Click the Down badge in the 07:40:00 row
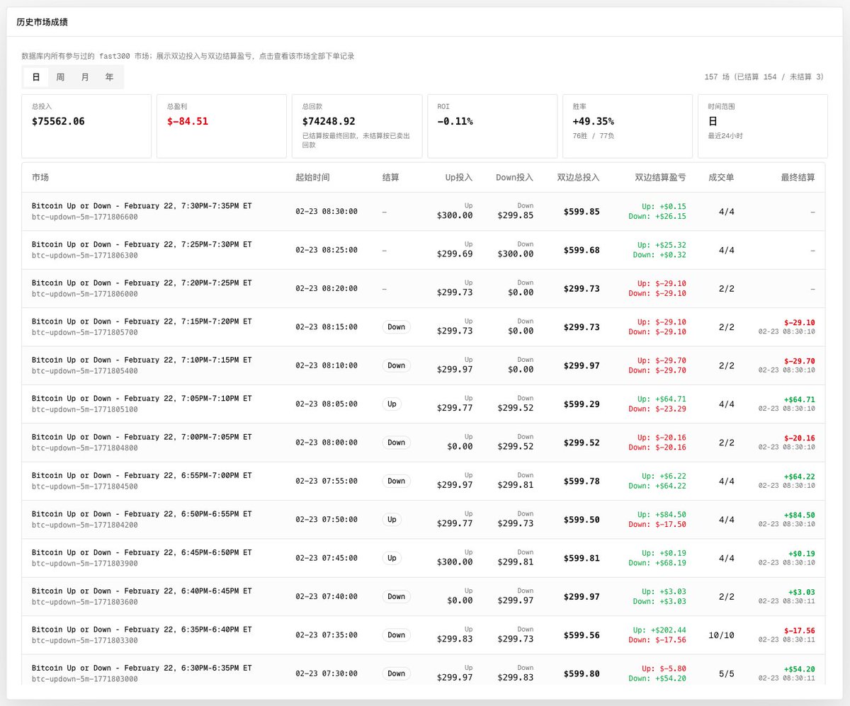The width and height of the screenshot is (850, 706). [x=396, y=596]
